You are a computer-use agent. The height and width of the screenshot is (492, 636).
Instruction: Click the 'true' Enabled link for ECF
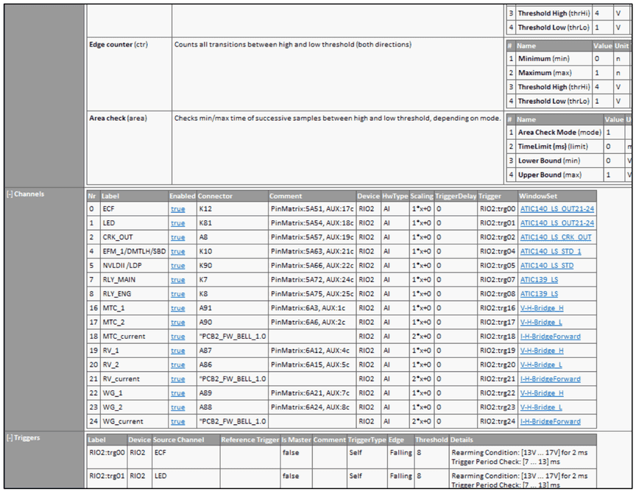[x=177, y=209]
